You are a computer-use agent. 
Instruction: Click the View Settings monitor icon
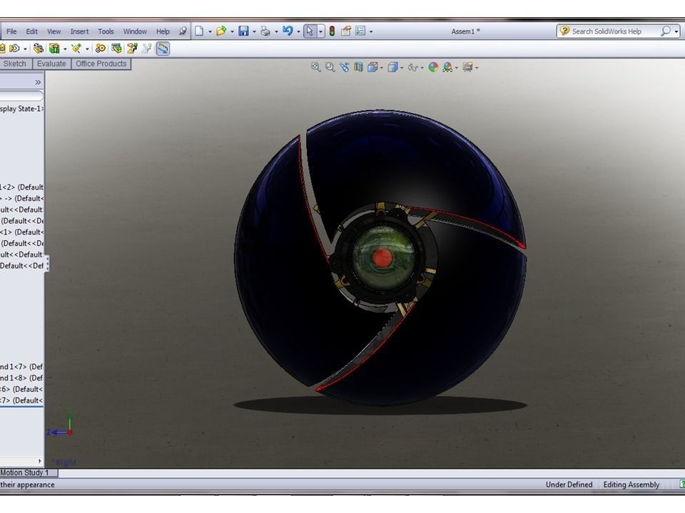pyautogui.click(x=467, y=67)
